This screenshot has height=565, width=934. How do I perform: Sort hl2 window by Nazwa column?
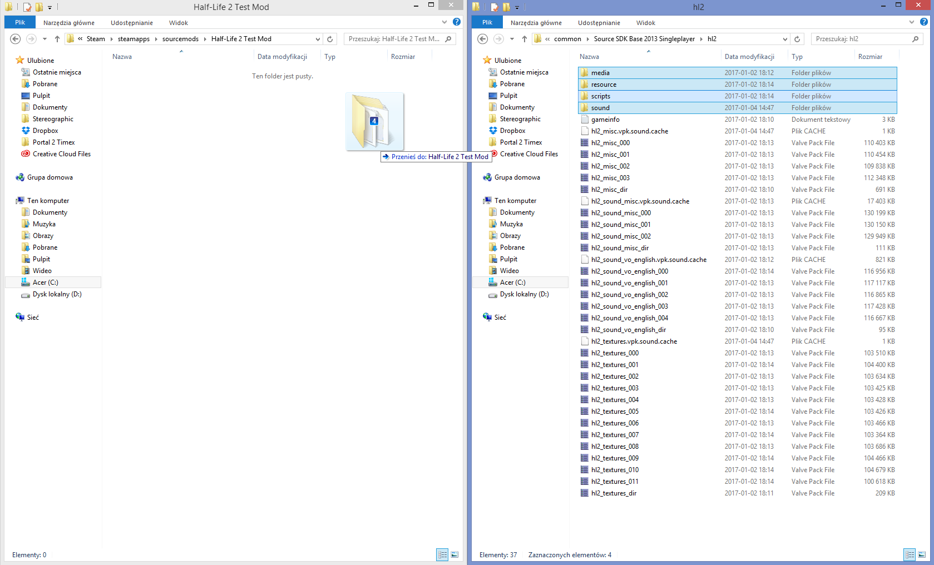point(589,57)
